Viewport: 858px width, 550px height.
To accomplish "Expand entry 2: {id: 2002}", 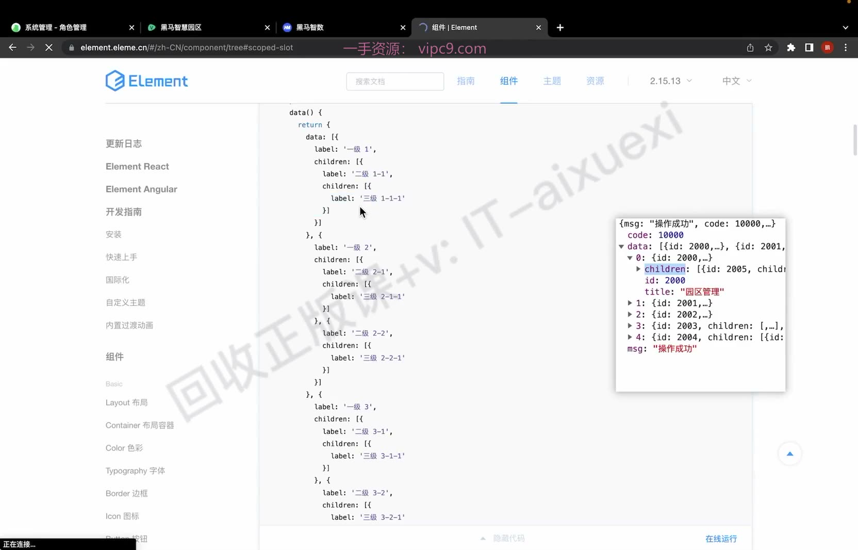I will tap(630, 315).
